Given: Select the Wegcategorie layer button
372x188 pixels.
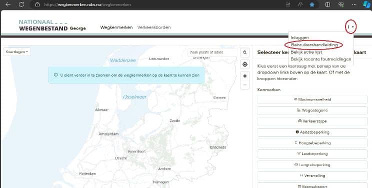Looking at the screenshot, I should tap(312, 110).
